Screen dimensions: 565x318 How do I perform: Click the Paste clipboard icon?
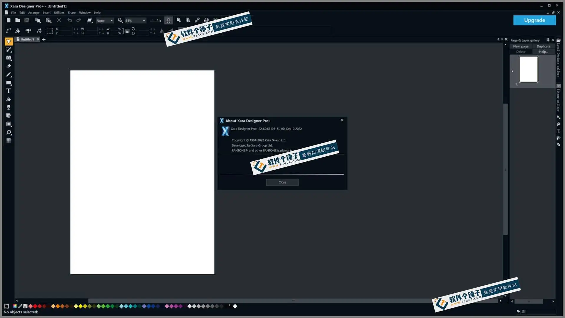tap(49, 20)
